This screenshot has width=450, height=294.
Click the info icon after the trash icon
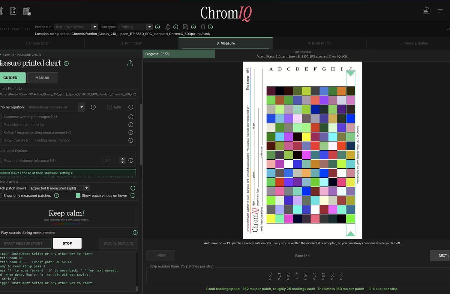point(211,27)
